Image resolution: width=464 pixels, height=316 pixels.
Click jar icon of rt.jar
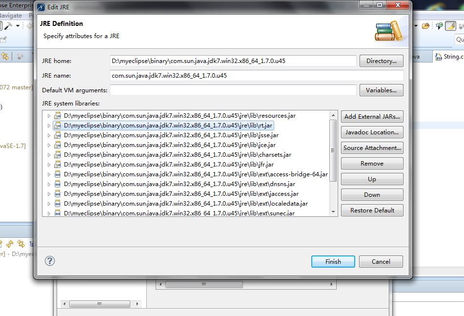tap(58, 126)
